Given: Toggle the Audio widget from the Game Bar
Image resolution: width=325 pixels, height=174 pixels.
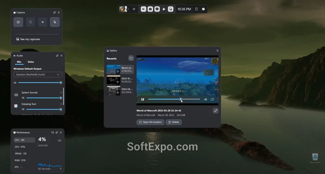Looking at the screenshot, I should (x=143, y=9).
